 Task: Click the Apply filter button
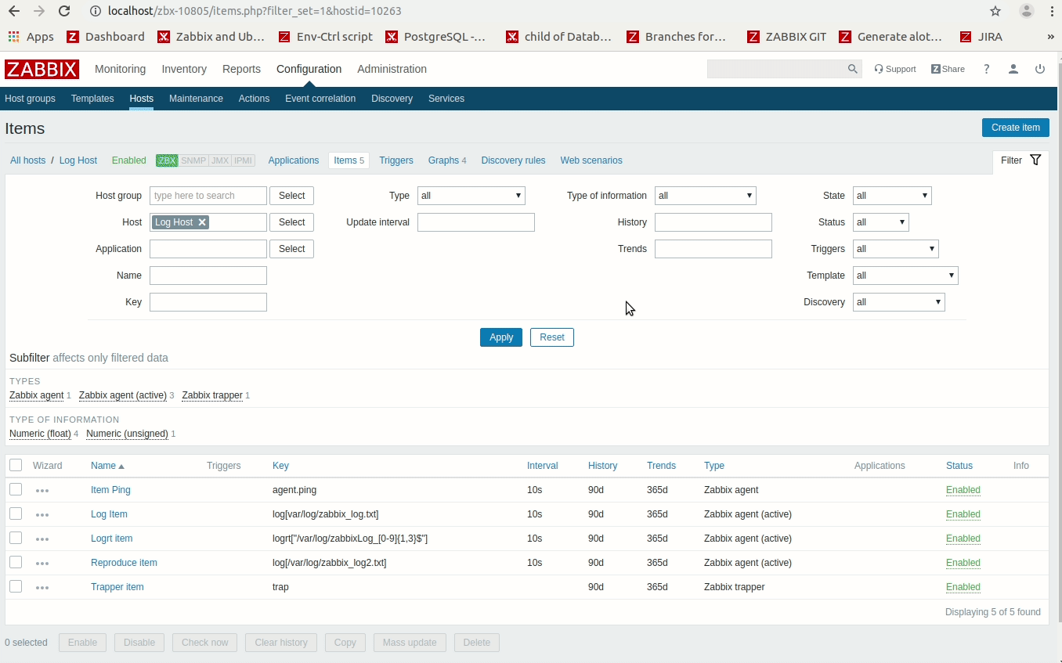tap(501, 337)
